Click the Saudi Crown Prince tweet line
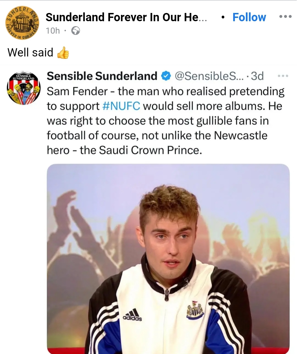 pyautogui.click(x=124, y=150)
